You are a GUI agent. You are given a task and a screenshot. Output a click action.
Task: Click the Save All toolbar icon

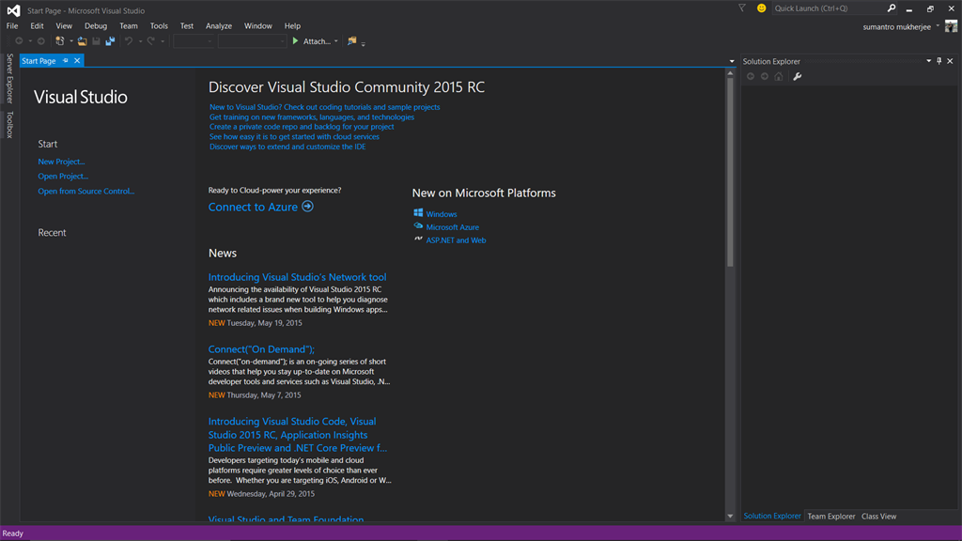[110, 41]
